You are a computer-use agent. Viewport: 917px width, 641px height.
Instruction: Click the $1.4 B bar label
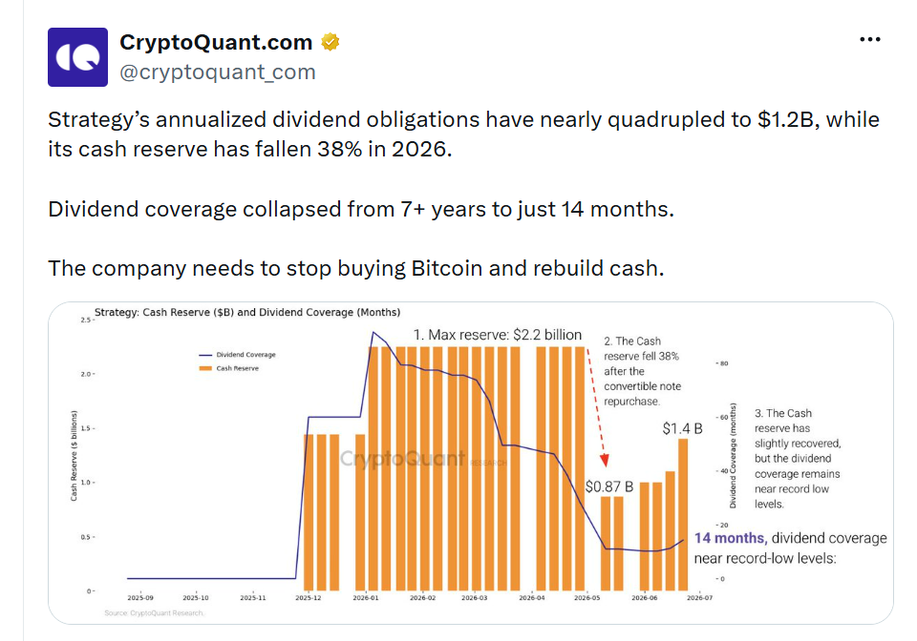tap(682, 428)
